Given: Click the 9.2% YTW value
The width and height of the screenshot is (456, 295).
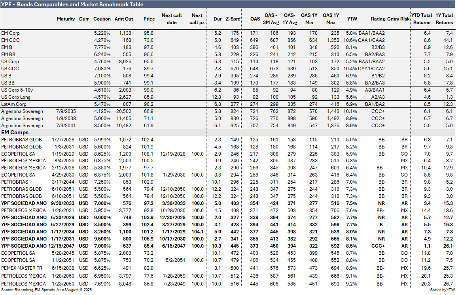Looking at the screenshot, I should [x=352, y=284].
